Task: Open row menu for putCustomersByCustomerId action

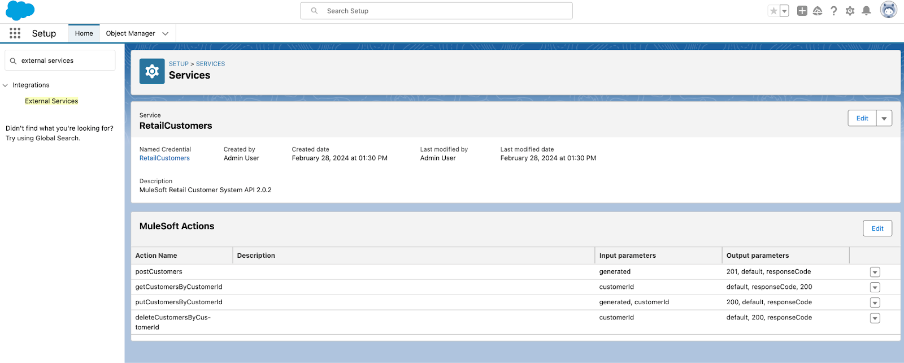Action: point(875,302)
